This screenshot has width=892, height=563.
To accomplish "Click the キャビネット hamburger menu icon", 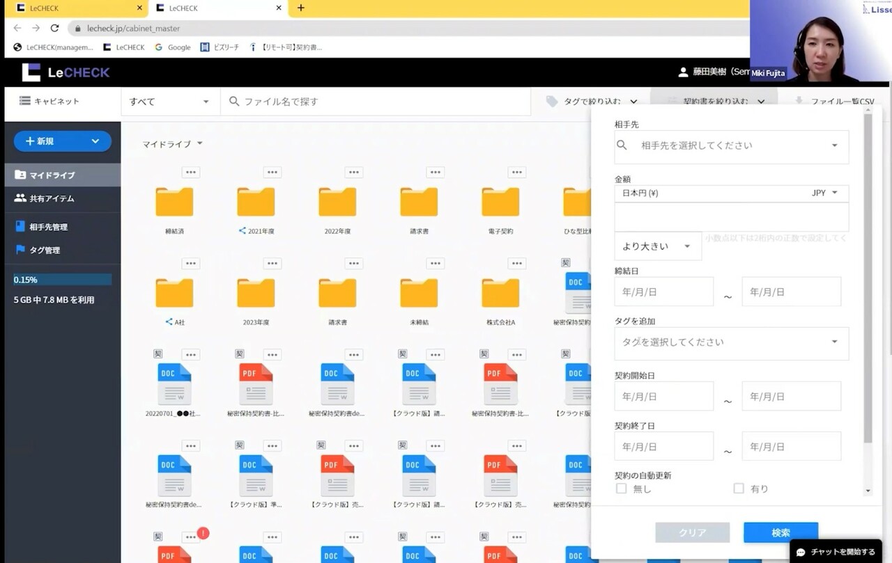I will [x=24, y=101].
